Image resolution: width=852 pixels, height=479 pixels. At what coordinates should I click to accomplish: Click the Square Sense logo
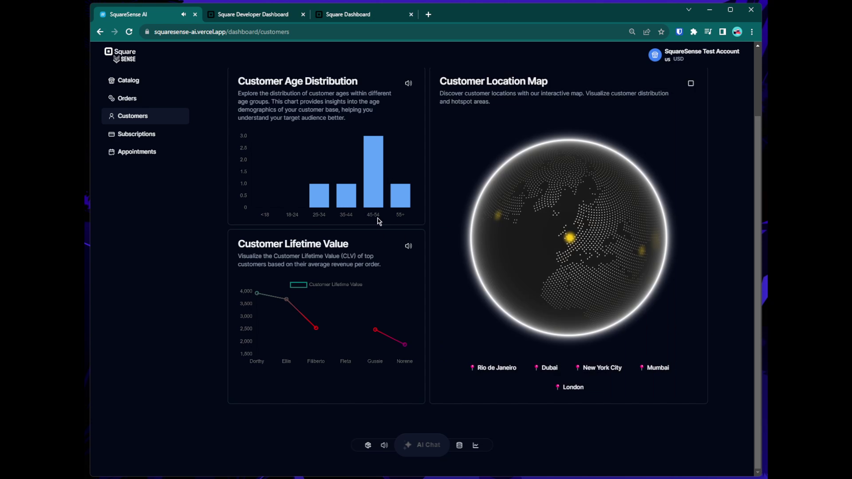120,55
